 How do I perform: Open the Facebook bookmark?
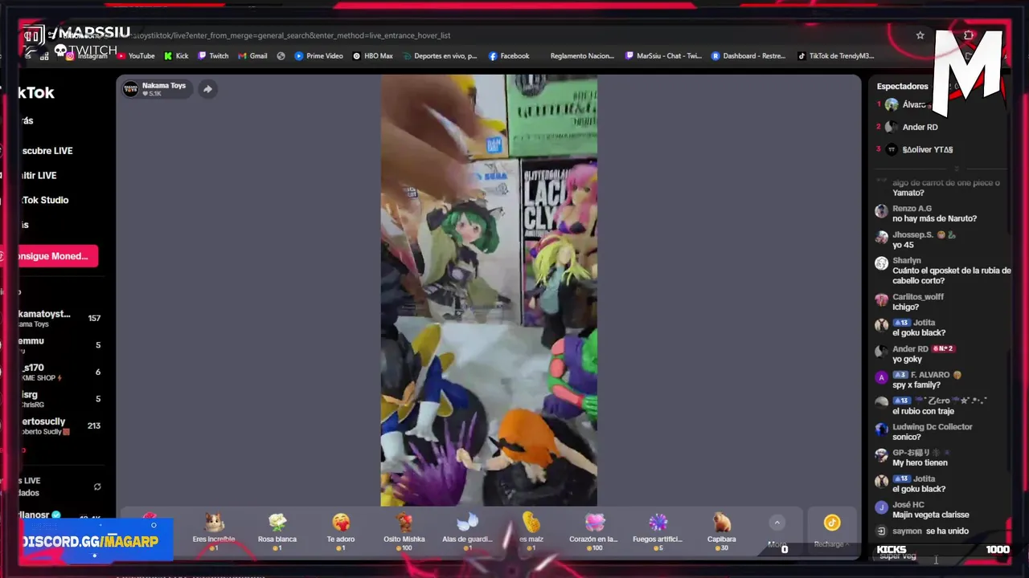coord(509,56)
